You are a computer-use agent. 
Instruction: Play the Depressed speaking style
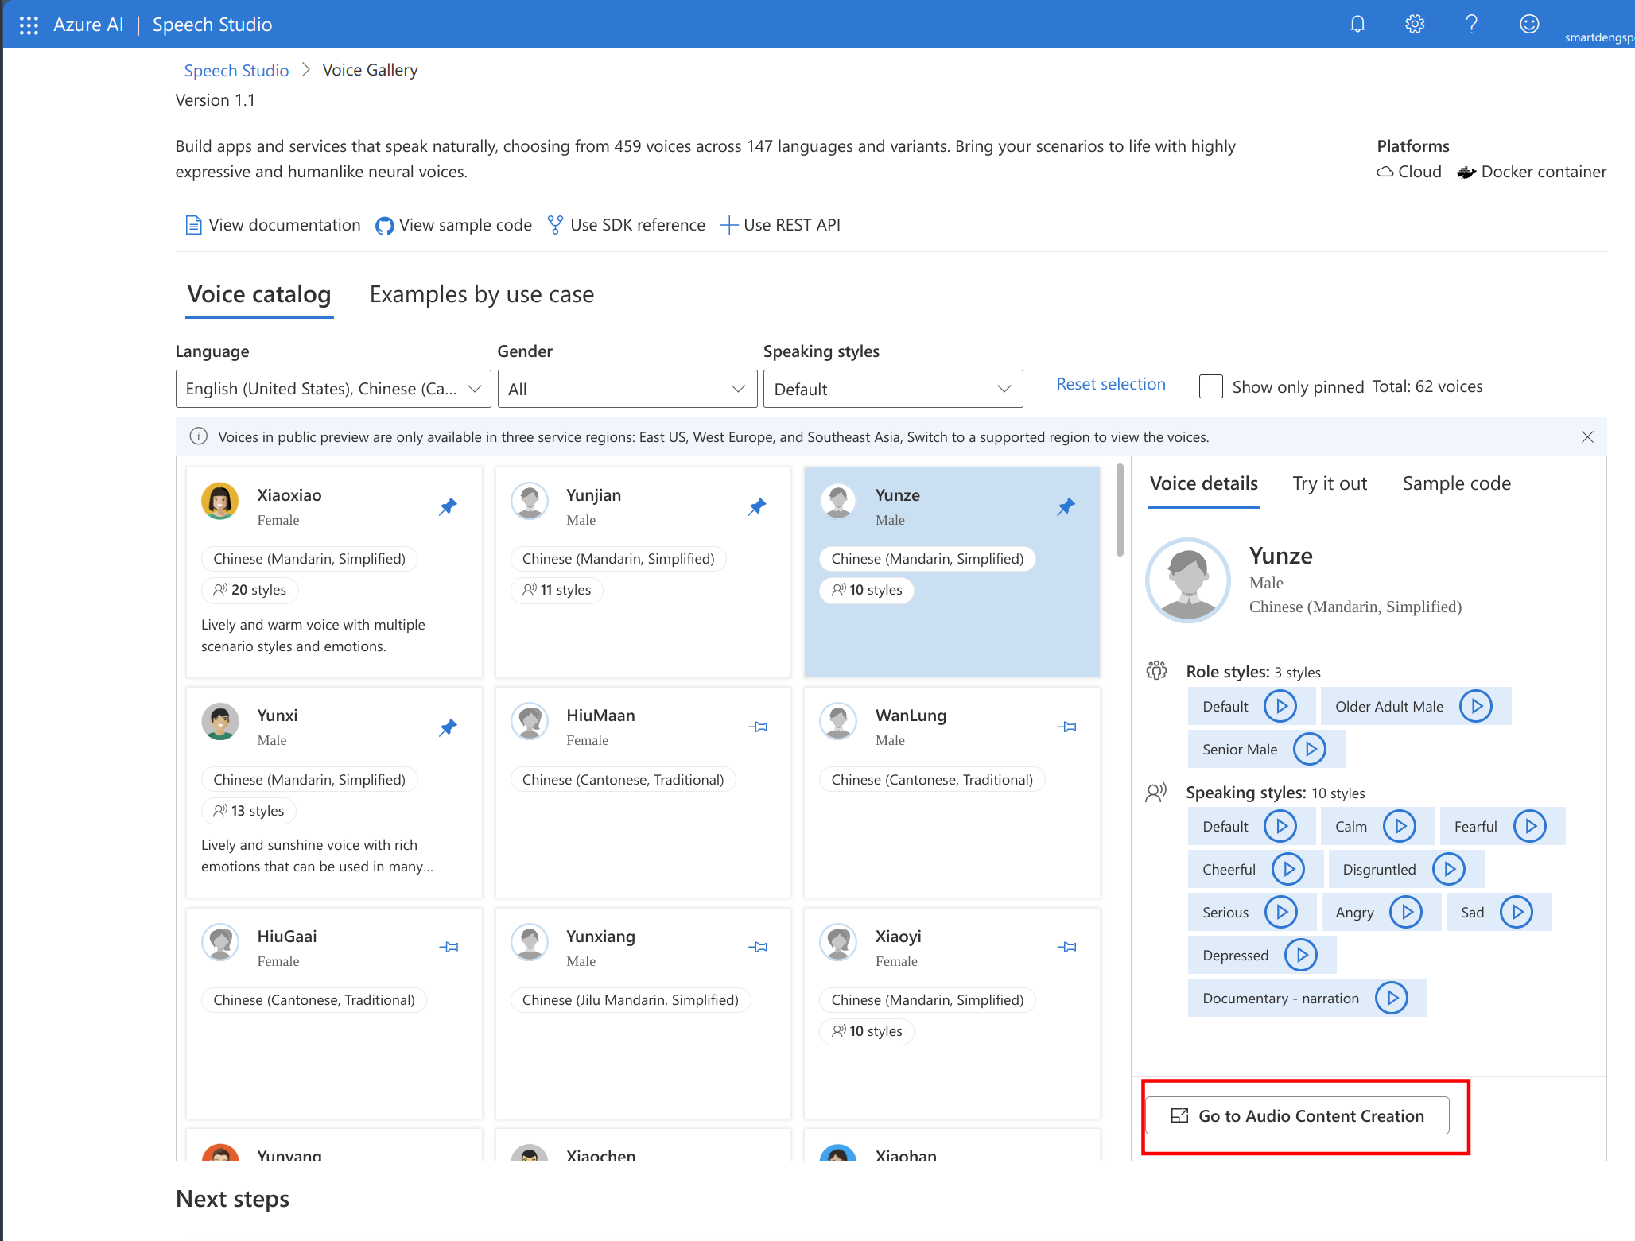pyautogui.click(x=1301, y=955)
